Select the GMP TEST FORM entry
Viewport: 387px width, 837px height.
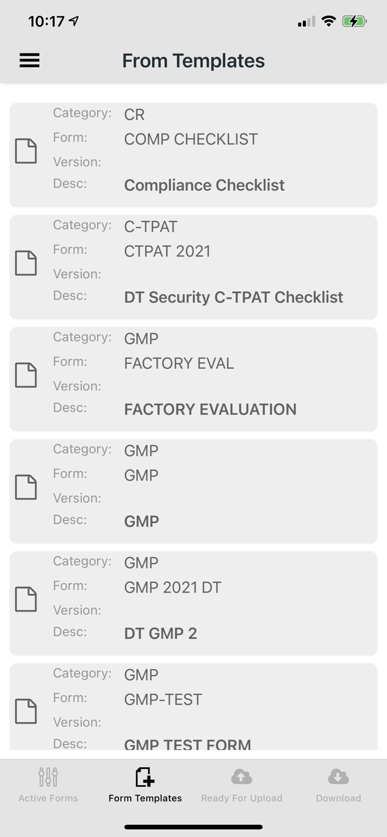coord(193,709)
